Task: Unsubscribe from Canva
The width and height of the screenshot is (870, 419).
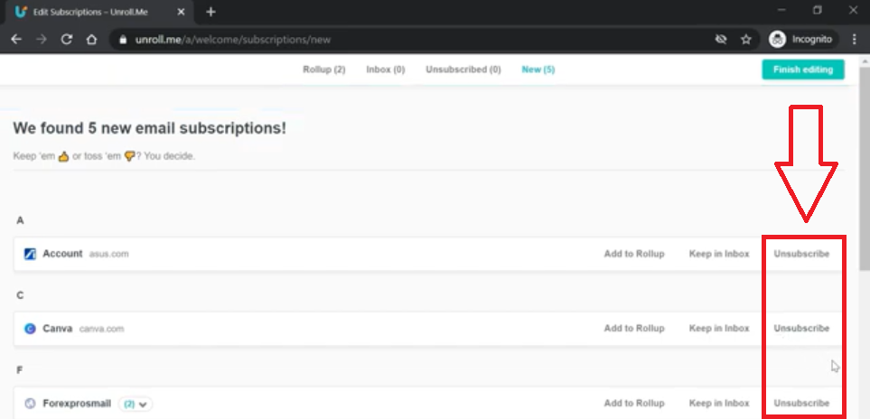Action: coord(801,329)
